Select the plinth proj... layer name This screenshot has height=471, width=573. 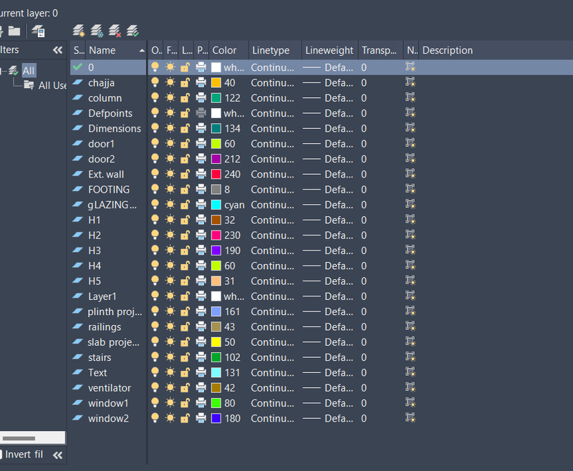[x=115, y=312]
